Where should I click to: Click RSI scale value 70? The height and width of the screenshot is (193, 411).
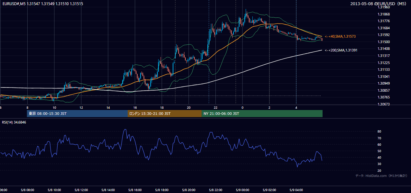(379, 138)
